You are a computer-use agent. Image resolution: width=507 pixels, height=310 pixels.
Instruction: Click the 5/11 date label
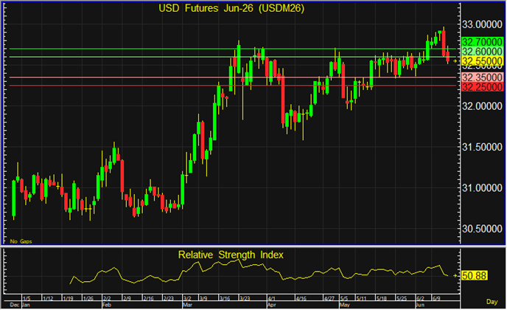coord(361,298)
